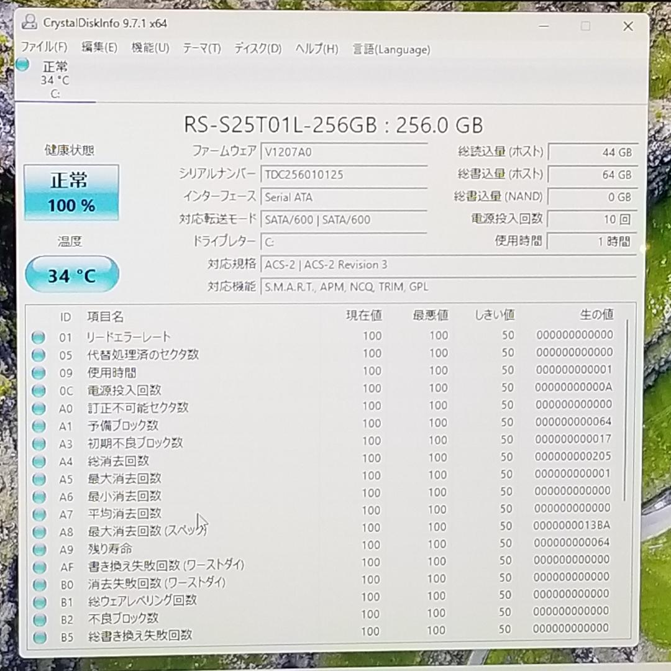Click the blue status icon beside リードエラーレート
This screenshot has height=671, width=671.
tap(39, 337)
